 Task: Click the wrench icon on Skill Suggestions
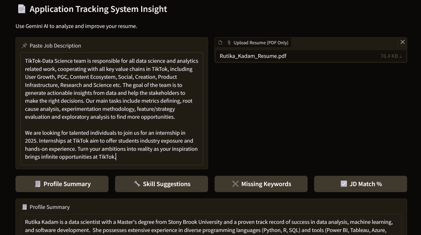pyautogui.click(x=137, y=184)
